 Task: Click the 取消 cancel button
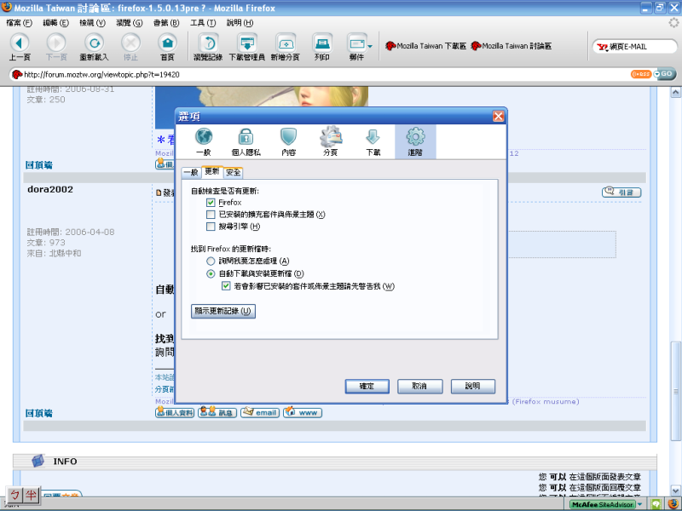pyautogui.click(x=419, y=386)
